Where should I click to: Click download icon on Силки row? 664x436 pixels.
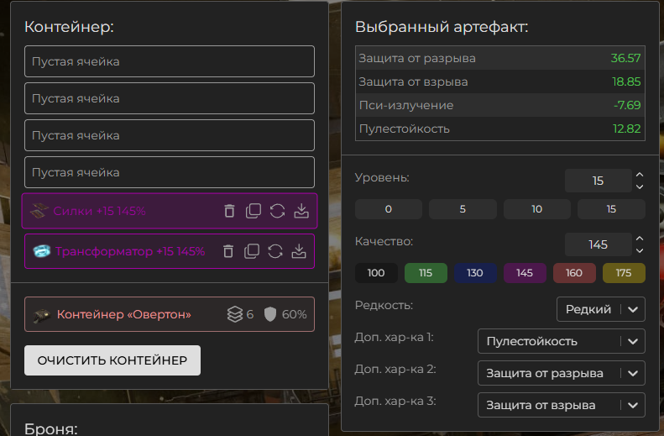pos(301,211)
